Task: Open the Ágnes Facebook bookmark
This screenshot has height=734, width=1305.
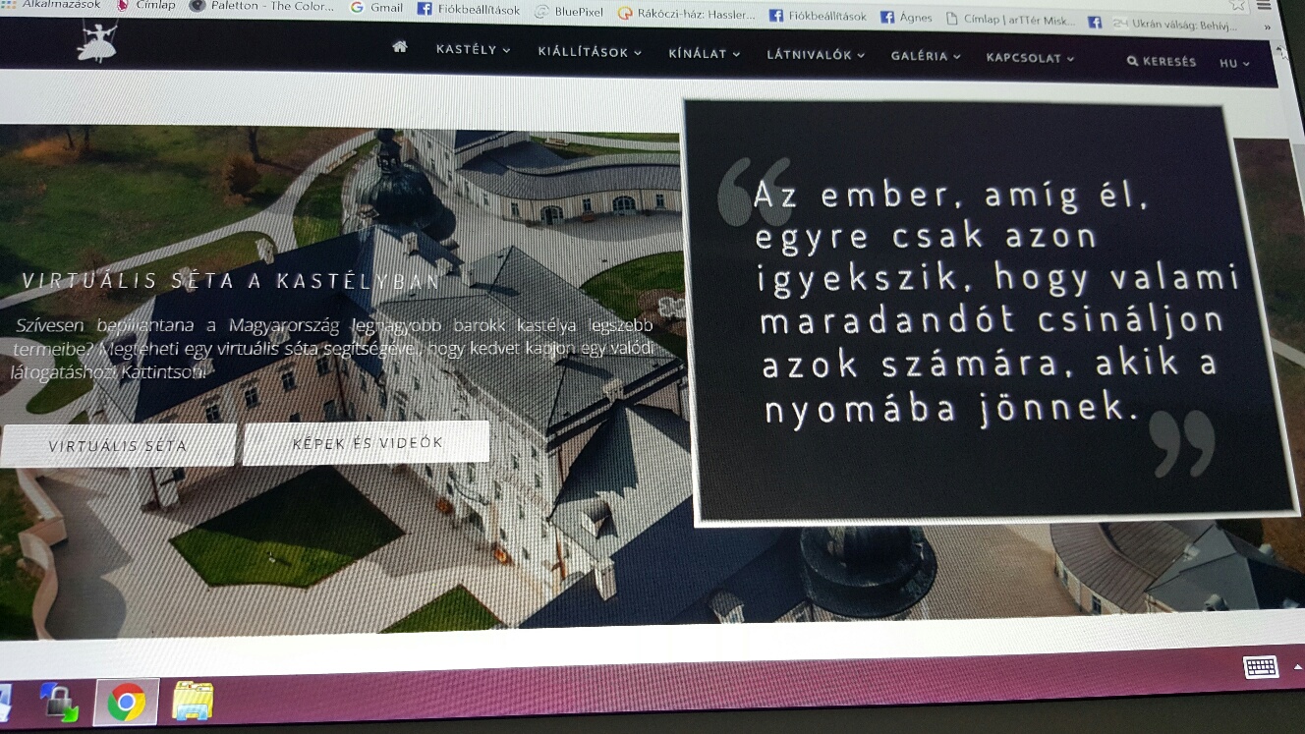Action: point(906,18)
